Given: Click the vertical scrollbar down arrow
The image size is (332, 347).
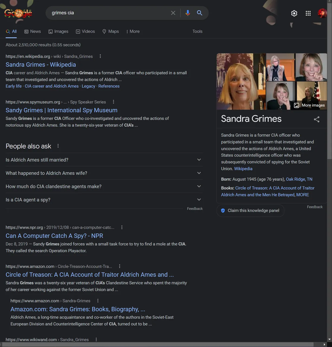Looking at the screenshot, I should (329, 339).
